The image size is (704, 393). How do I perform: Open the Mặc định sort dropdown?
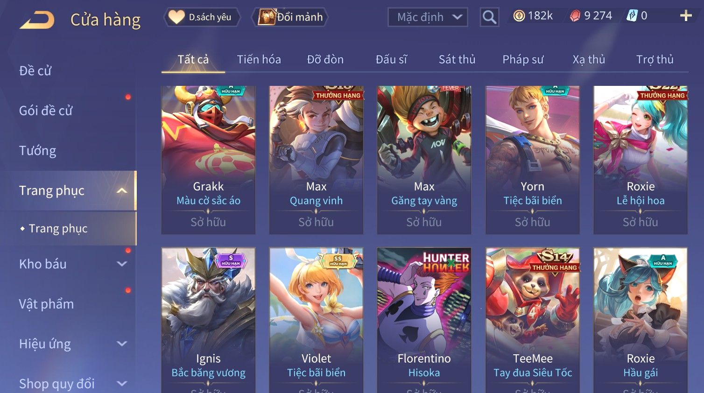pos(428,17)
